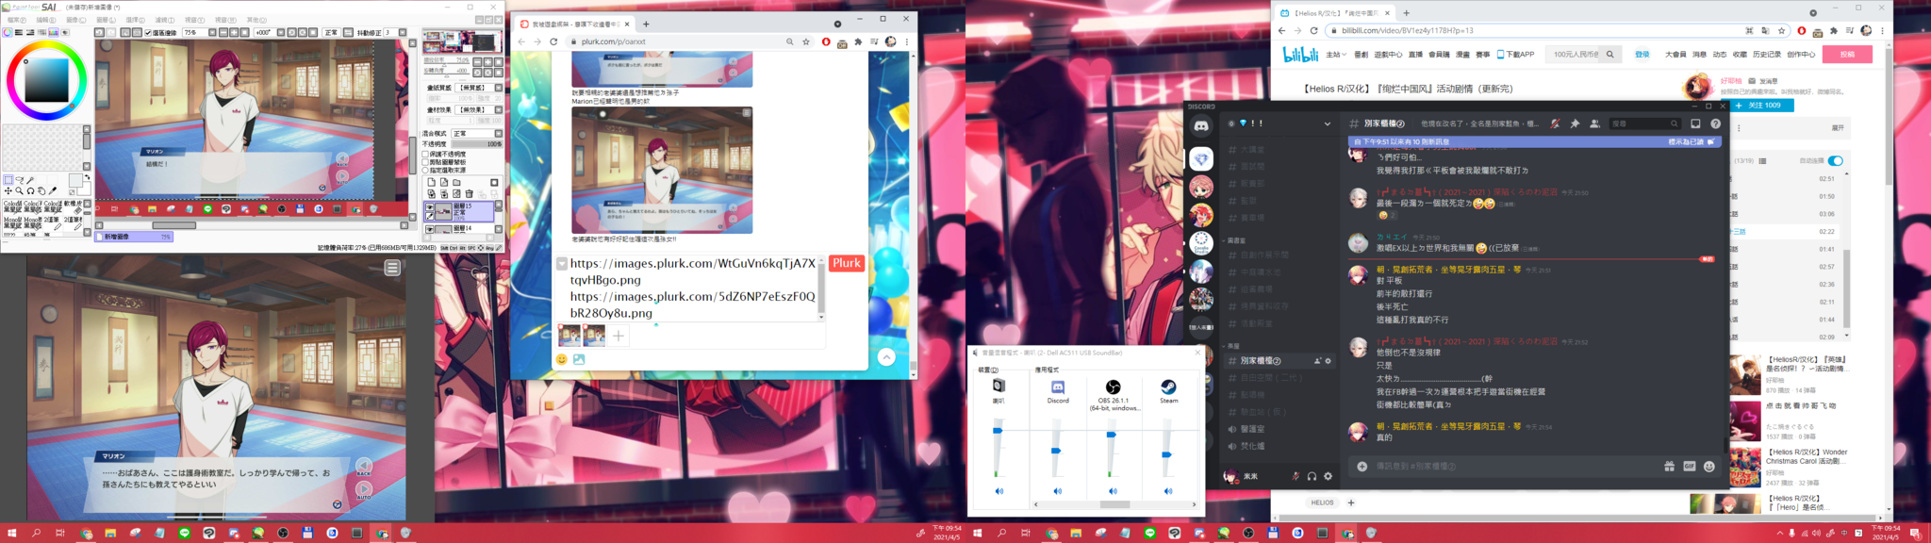Viewport: 1931px width, 543px height.
Task: Create new layer folder in SAI
Action: click(x=456, y=182)
